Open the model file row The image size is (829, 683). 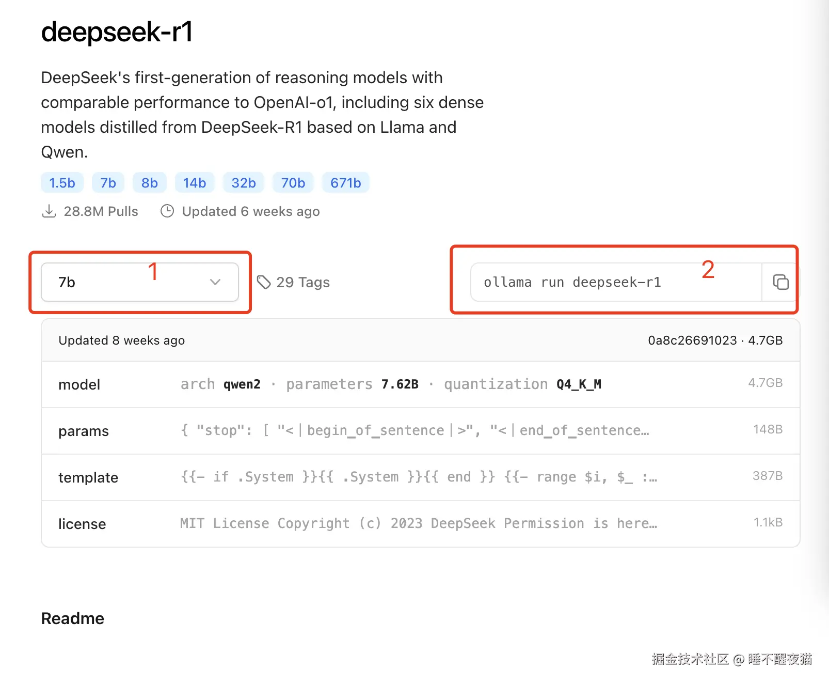tap(420, 384)
